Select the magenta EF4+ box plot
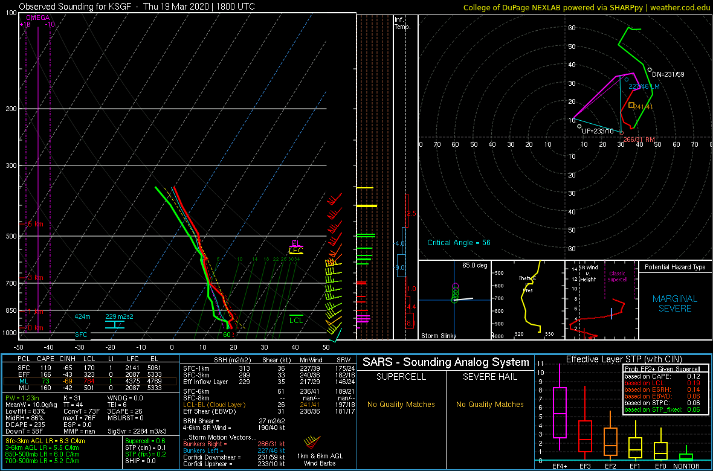The width and height of the screenshot is (713, 471). click(559, 407)
